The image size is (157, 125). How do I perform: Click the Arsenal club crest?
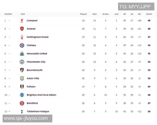pos(22,29)
